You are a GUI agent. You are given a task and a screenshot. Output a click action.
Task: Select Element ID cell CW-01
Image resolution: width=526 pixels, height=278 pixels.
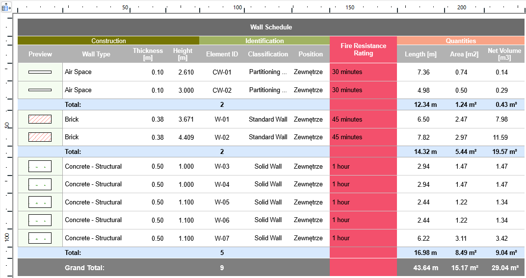click(x=222, y=72)
